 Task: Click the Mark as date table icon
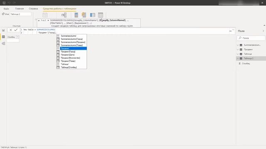45,15
